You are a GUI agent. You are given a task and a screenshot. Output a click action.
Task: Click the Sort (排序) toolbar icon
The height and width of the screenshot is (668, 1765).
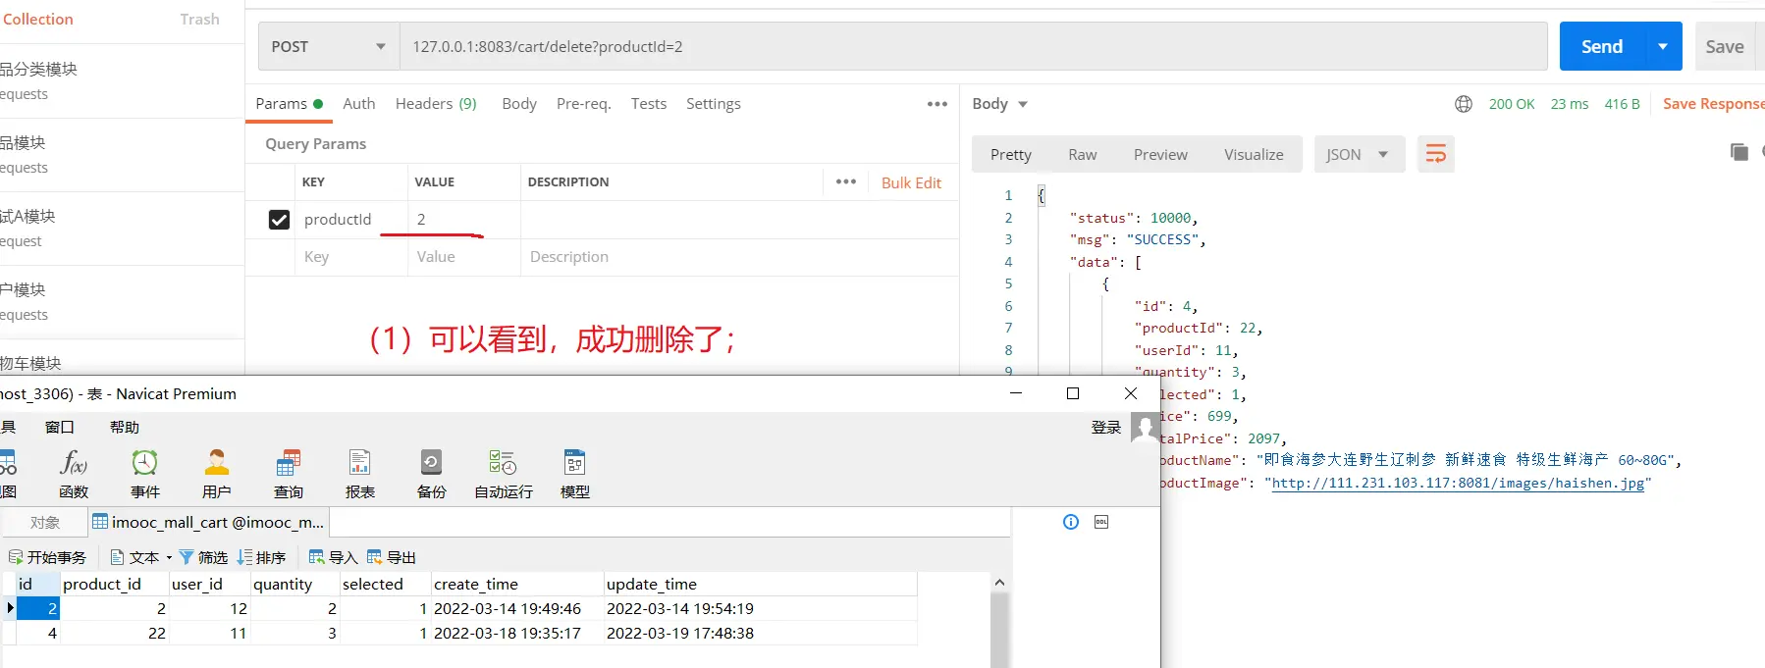point(261,557)
